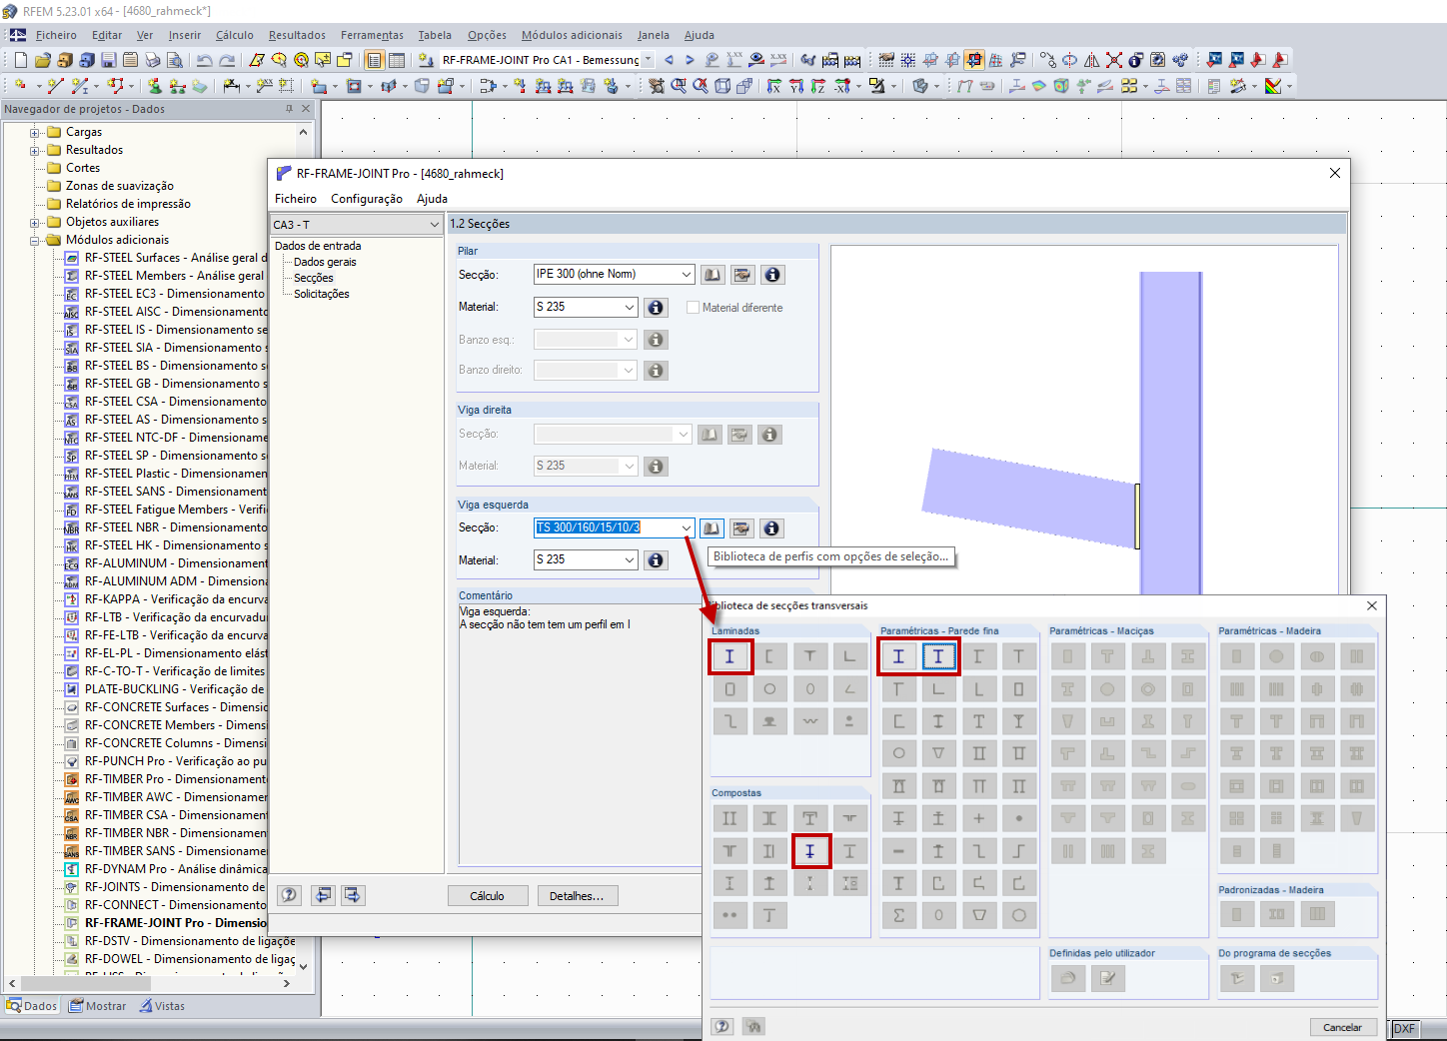Open Viga esquerda Secção dropdown
Viewport: 1447px width, 1041px height.
coord(687,528)
